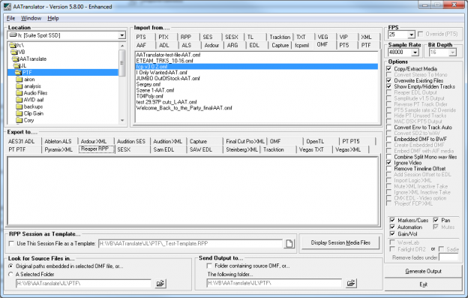This screenshot has height=298, width=468.
Task: Click the AATranslator title bar app icon
Action: (7, 6)
